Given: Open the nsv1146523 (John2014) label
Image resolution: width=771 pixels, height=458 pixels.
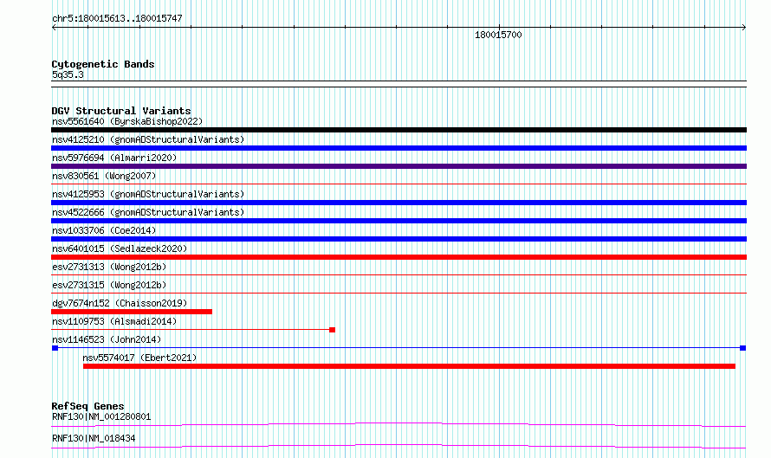Looking at the screenshot, I should click(107, 339).
